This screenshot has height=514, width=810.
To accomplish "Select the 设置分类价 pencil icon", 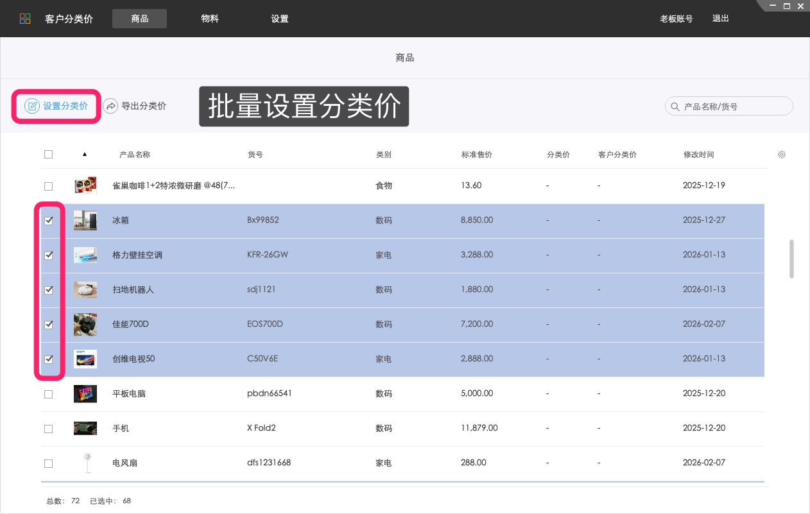I will coord(31,106).
